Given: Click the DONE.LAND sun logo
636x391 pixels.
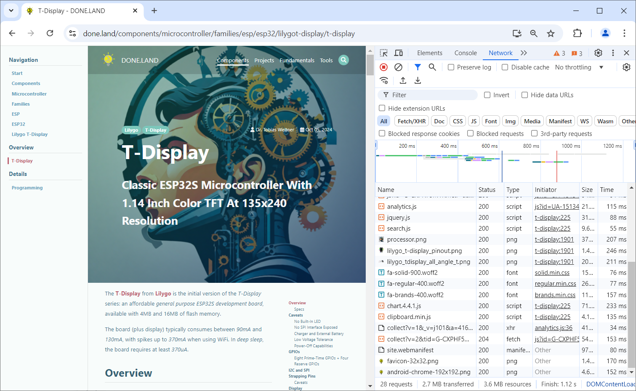Looking at the screenshot, I should (108, 60).
